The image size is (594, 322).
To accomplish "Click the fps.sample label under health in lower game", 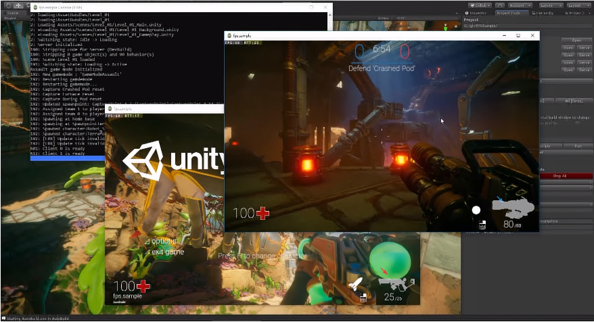I will pyautogui.click(x=127, y=296).
